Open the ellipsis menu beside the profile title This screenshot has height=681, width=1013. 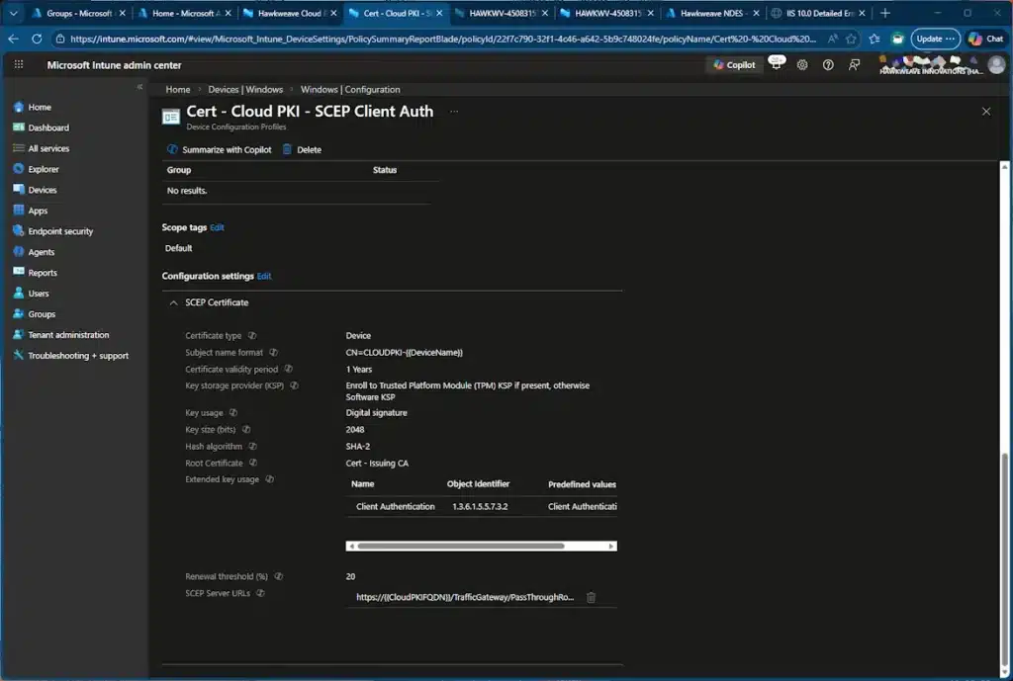(x=454, y=112)
